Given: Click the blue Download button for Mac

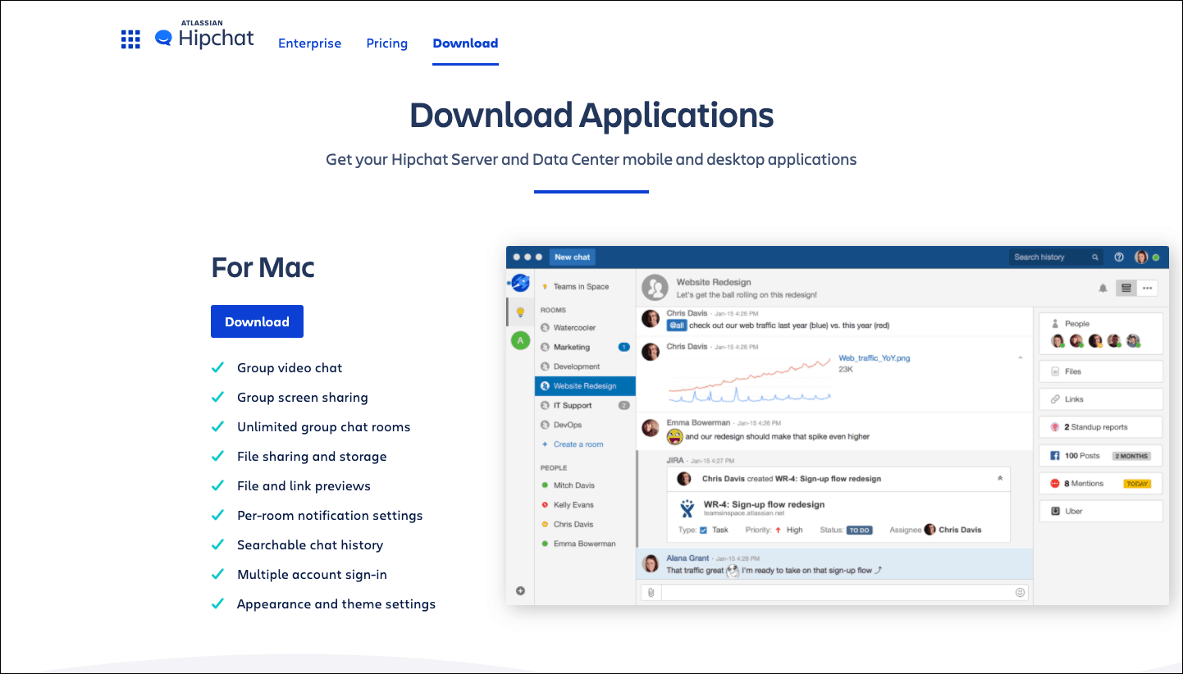Looking at the screenshot, I should coord(257,321).
